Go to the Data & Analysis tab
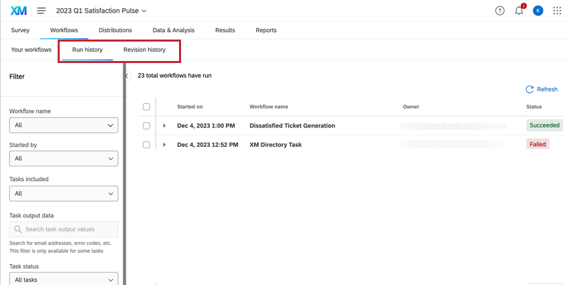The height and width of the screenshot is (285, 570). pos(173,30)
